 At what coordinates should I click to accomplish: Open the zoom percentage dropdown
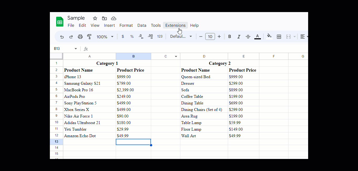tap(105, 36)
